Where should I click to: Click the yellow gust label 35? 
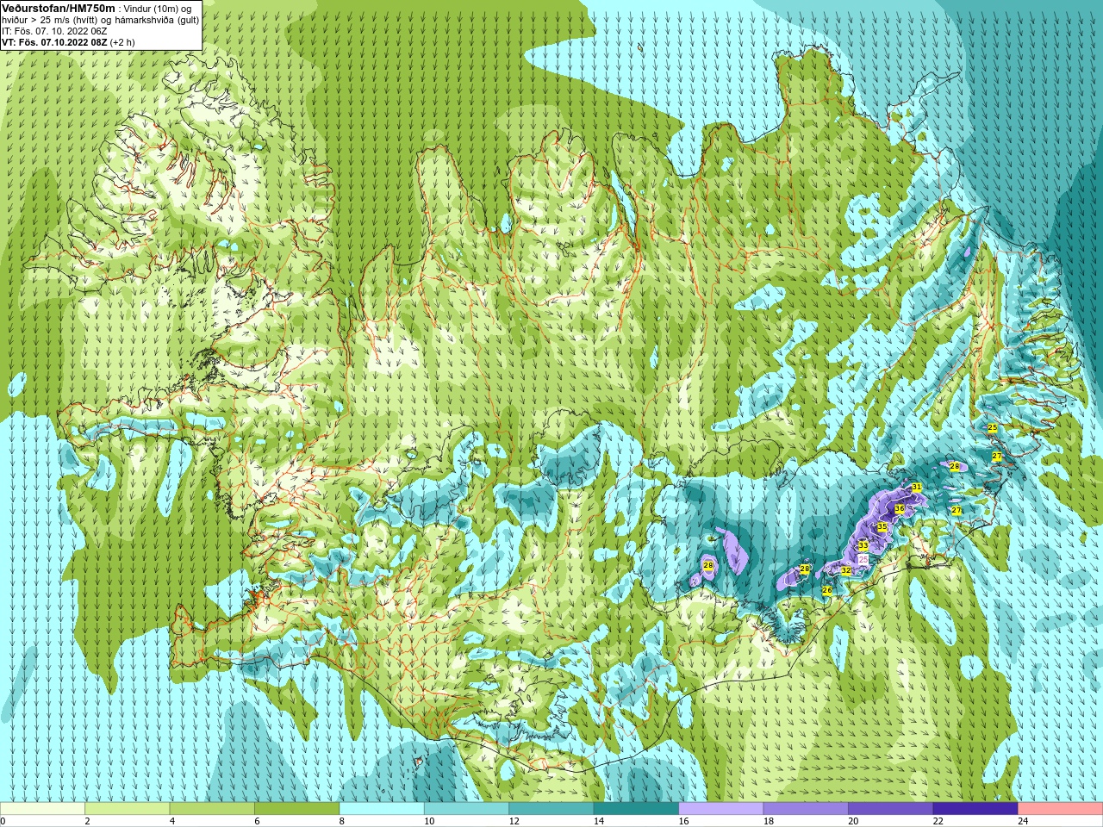point(882,526)
